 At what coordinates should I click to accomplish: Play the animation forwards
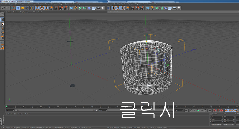198,111
